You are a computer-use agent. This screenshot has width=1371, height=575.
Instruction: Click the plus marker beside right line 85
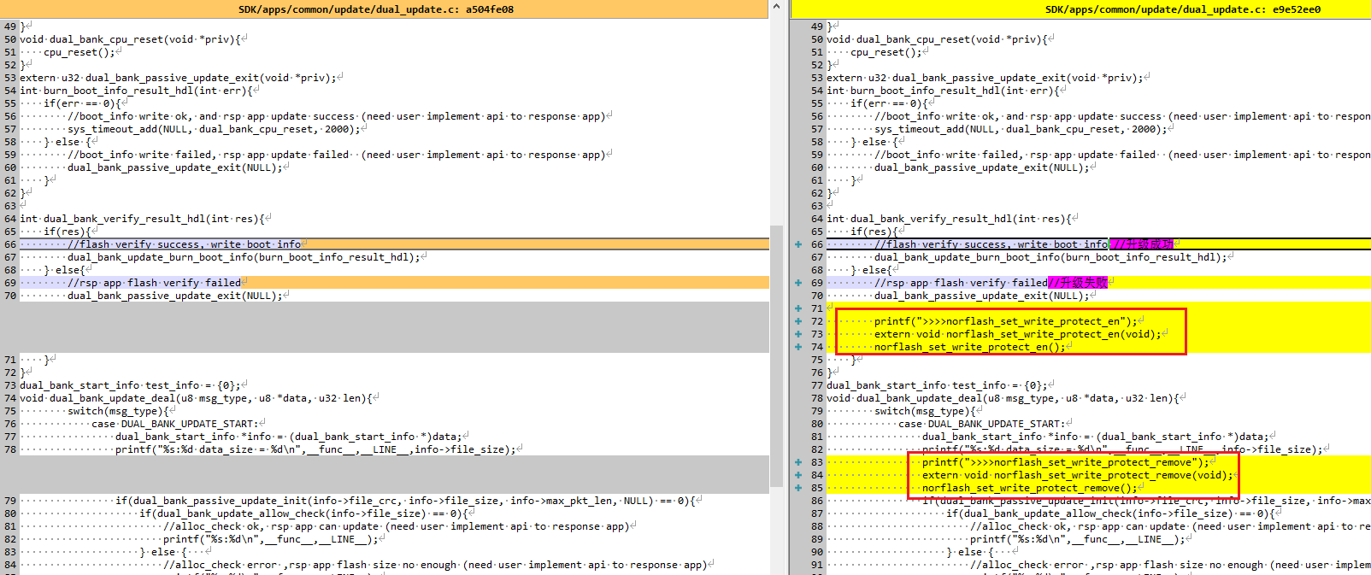click(x=798, y=488)
